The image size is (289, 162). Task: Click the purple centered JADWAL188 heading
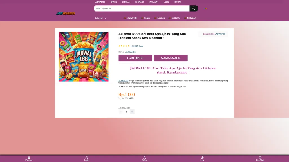tap(173, 70)
